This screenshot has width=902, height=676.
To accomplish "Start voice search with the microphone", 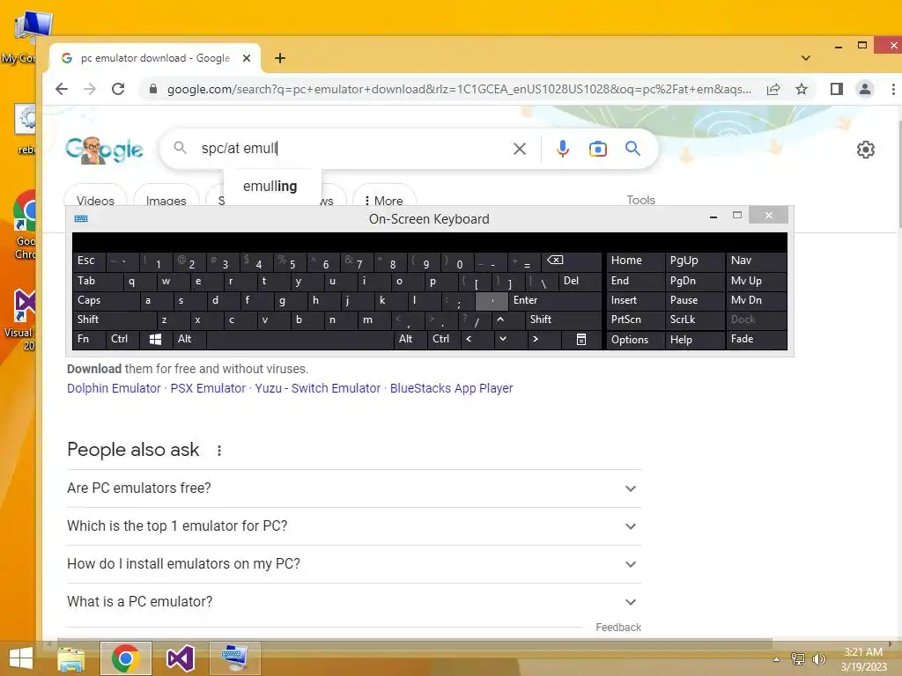I will pyautogui.click(x=563, y=149).
